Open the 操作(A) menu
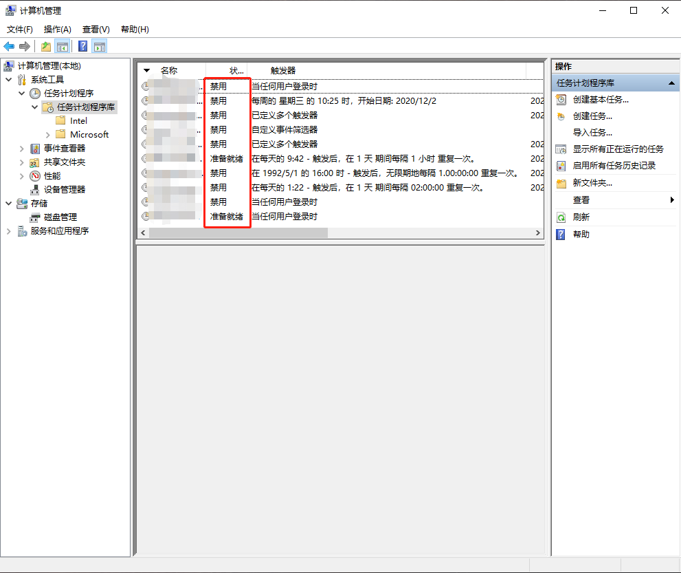The image size is (681, 573). click(x=57, y=29)
